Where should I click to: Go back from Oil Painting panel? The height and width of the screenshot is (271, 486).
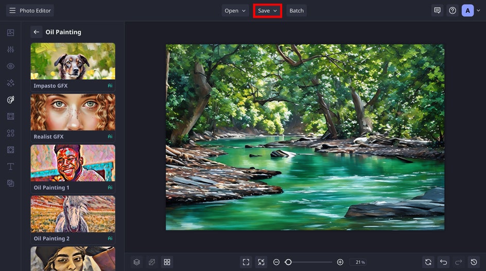pyautogui.click(x=36, y=32)
